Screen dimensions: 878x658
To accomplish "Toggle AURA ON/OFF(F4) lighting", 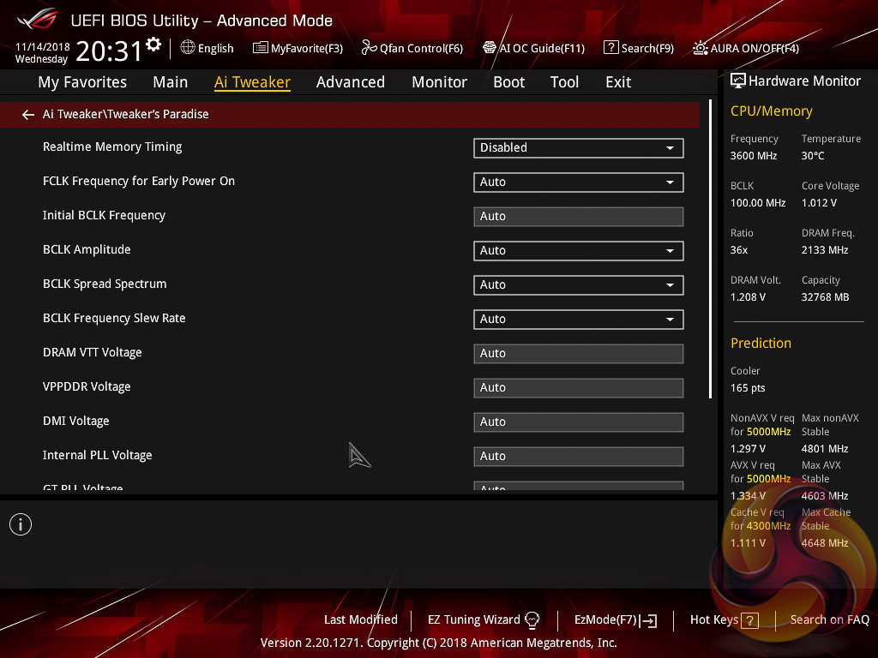I will click(x=746, y=48).
